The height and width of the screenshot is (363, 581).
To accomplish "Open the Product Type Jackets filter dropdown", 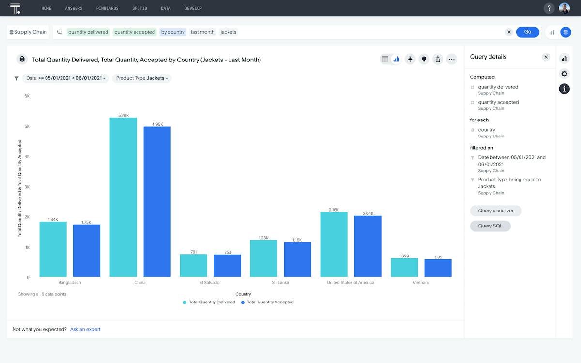I will [x=142, y=78].
